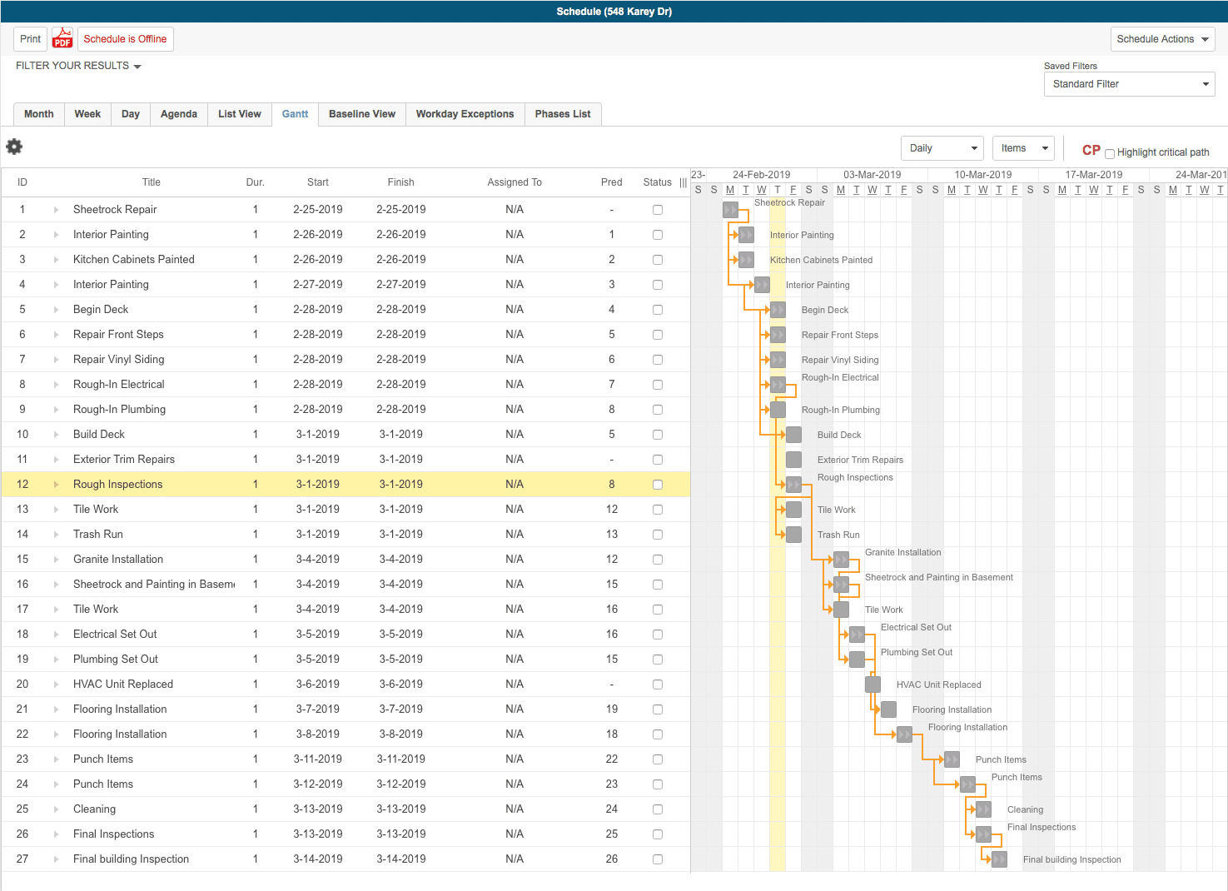This screenshot has height=891, width=1228.
Task: Expand the Exterior Trim Repairs row arrow
Action: click(56, 460)
